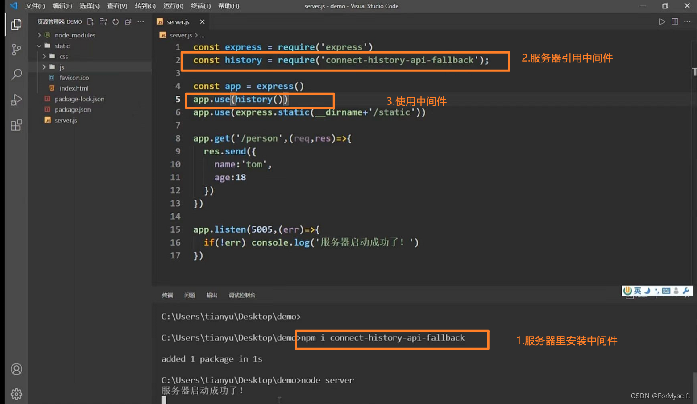Click the 'age:18' code line
The image size is (697, 404).
230,177
